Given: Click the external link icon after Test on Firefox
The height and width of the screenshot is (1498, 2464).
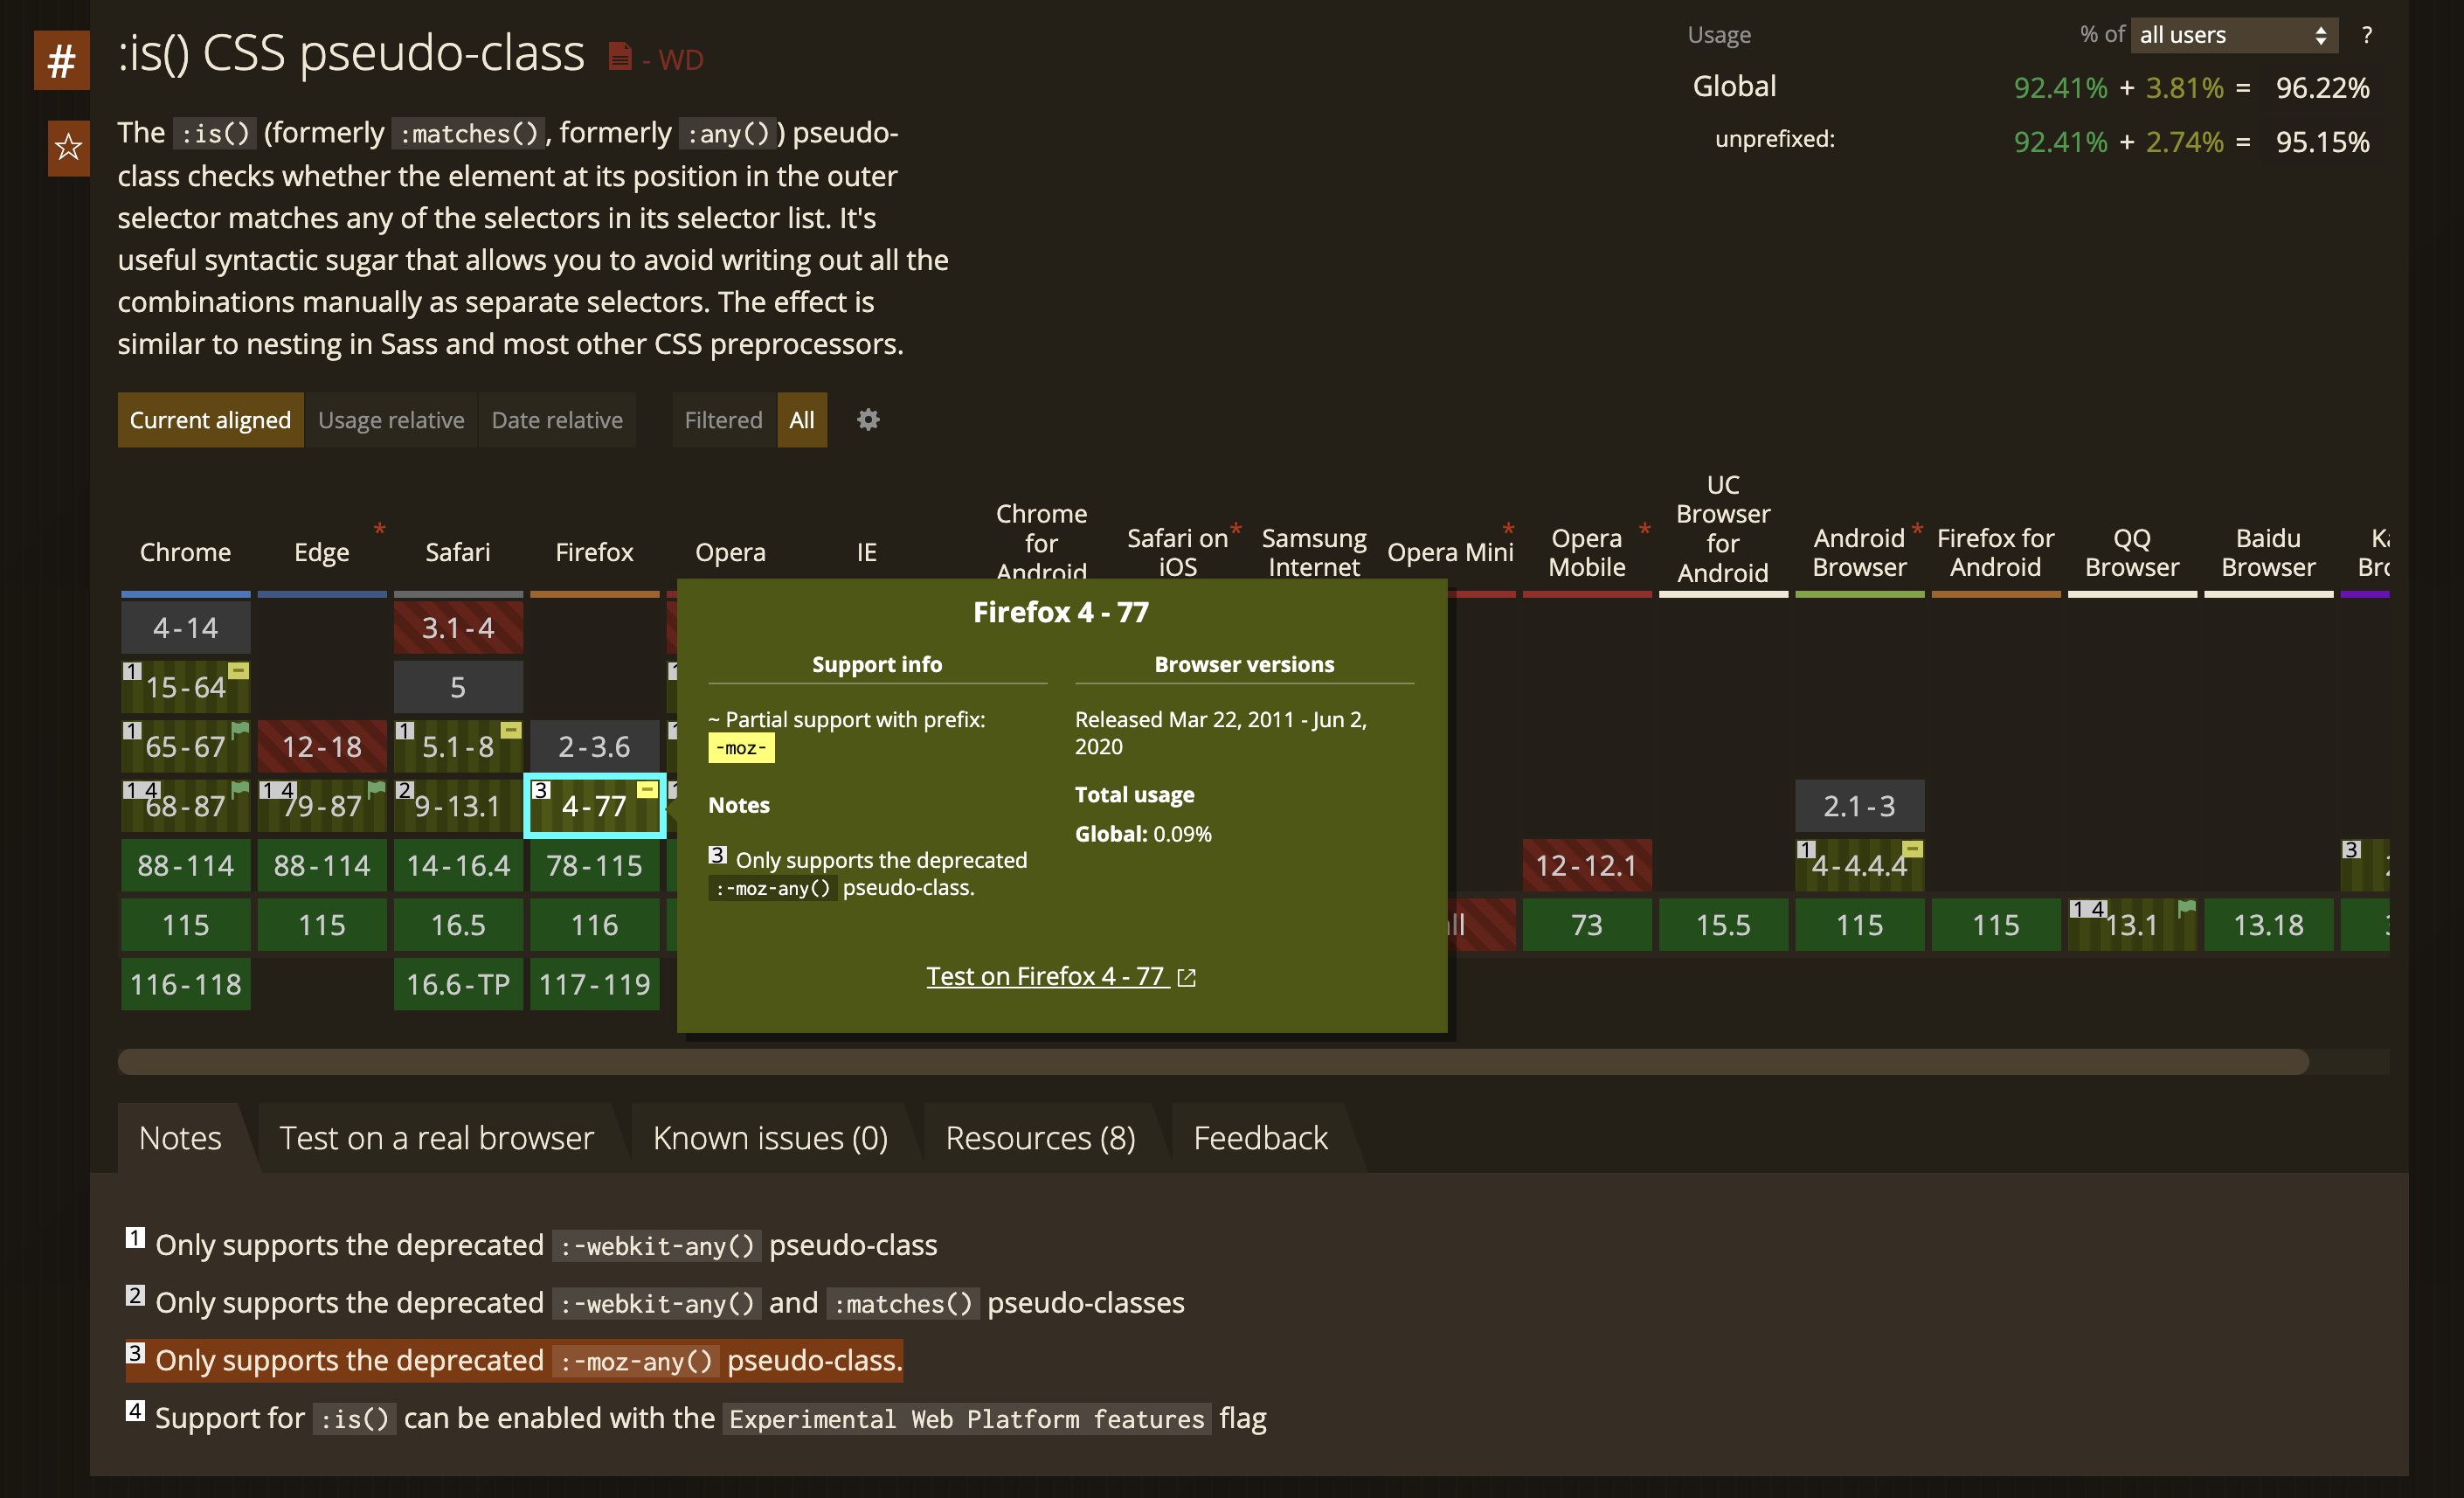Looking at the screenshot, I should (x=1186, y=977).
